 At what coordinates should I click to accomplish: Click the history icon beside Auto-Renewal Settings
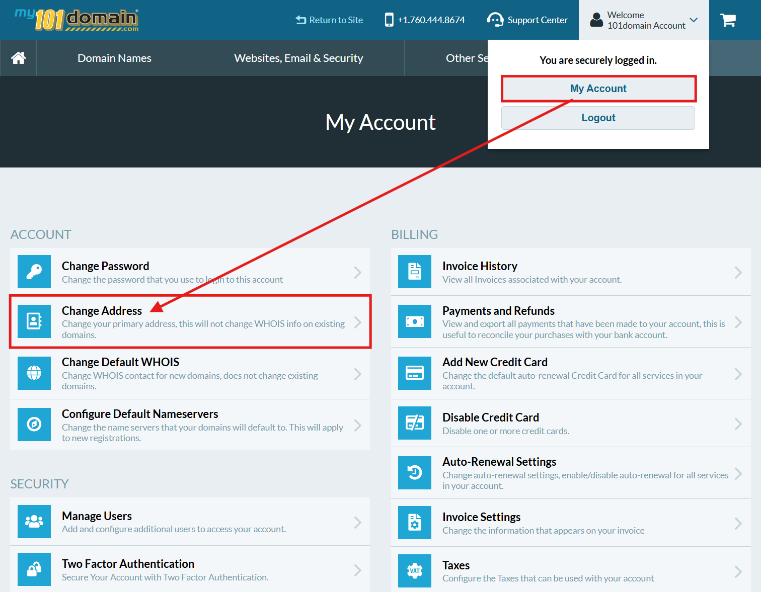(x=414, y=472)
